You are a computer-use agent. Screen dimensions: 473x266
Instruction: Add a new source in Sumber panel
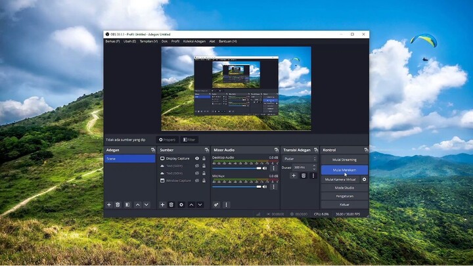(162, 205)
